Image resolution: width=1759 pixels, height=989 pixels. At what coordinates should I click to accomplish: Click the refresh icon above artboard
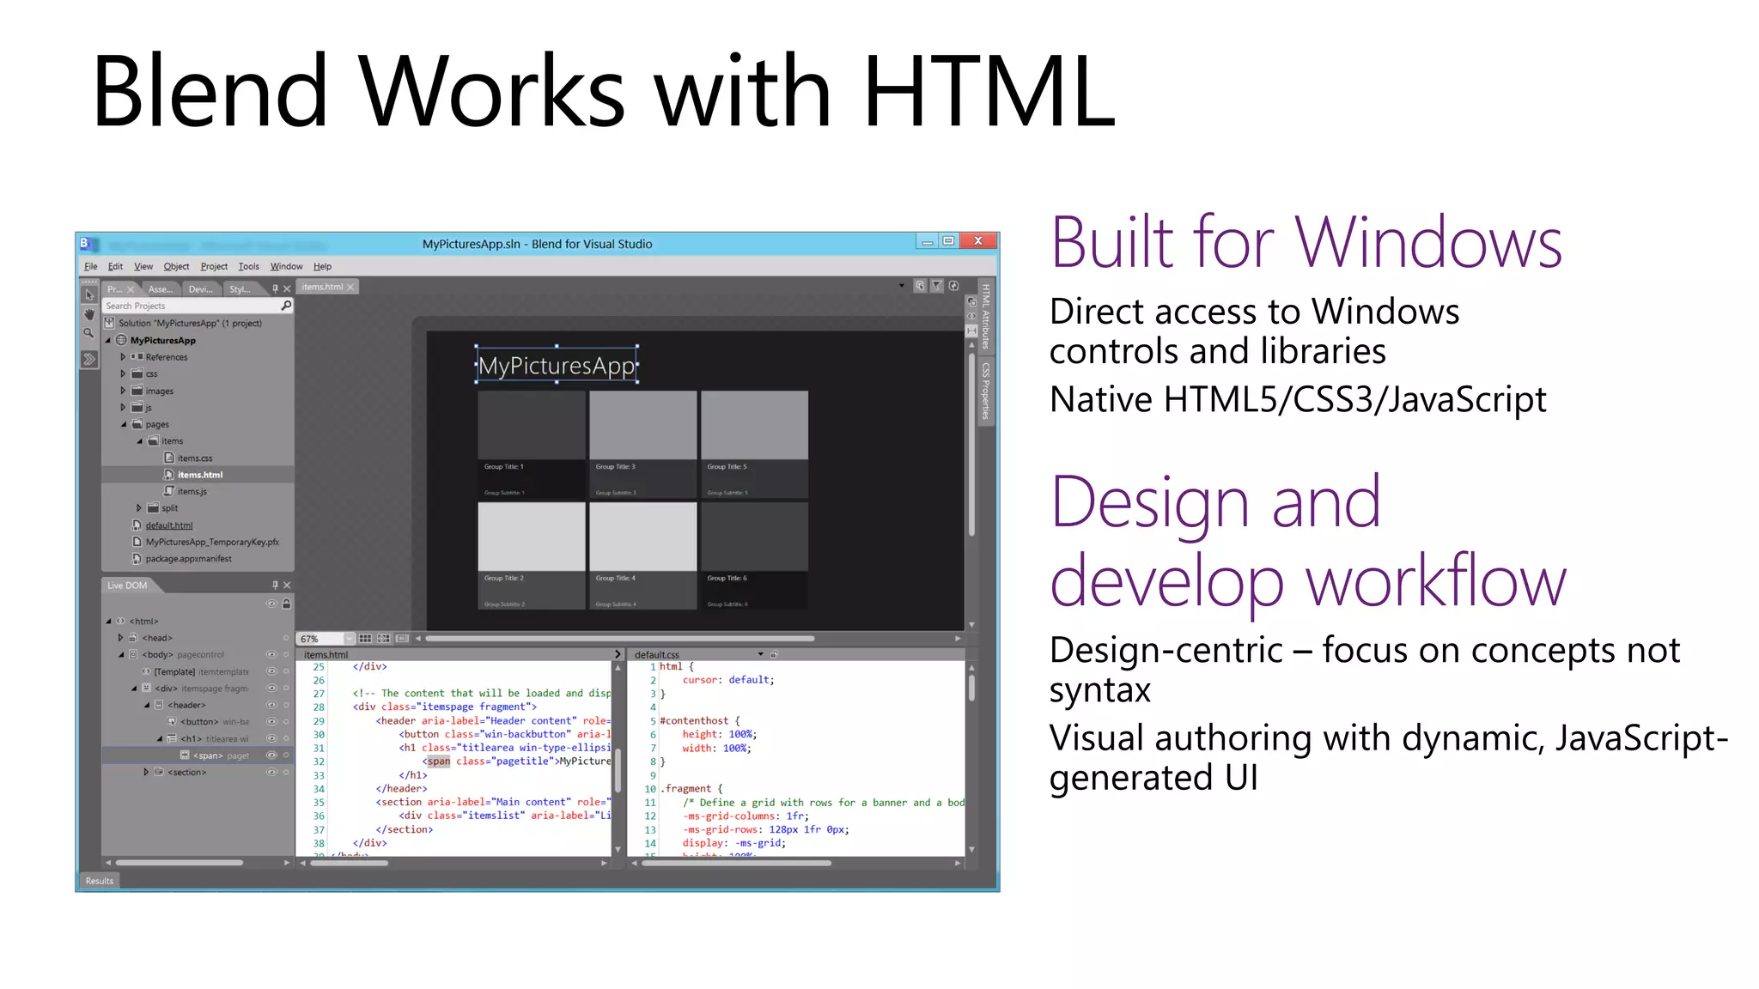[x=954, y=286]
